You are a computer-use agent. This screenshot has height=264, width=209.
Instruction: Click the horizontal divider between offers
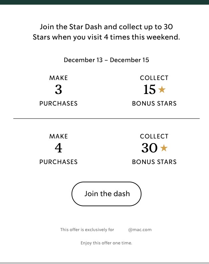click(106, 119)
